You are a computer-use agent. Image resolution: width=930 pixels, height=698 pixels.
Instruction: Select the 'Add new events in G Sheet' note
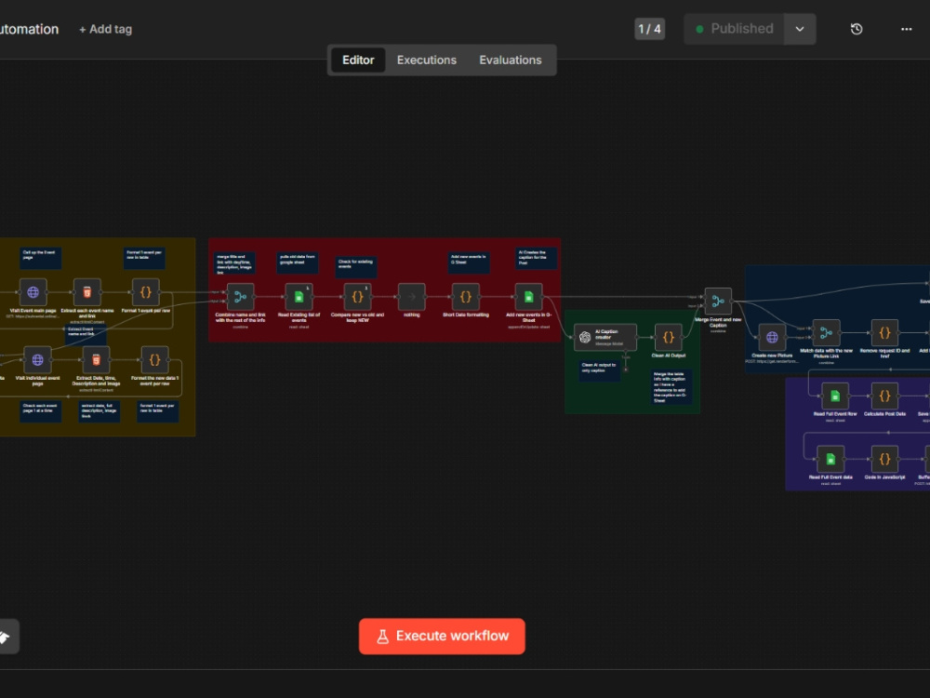click(469, 262)
